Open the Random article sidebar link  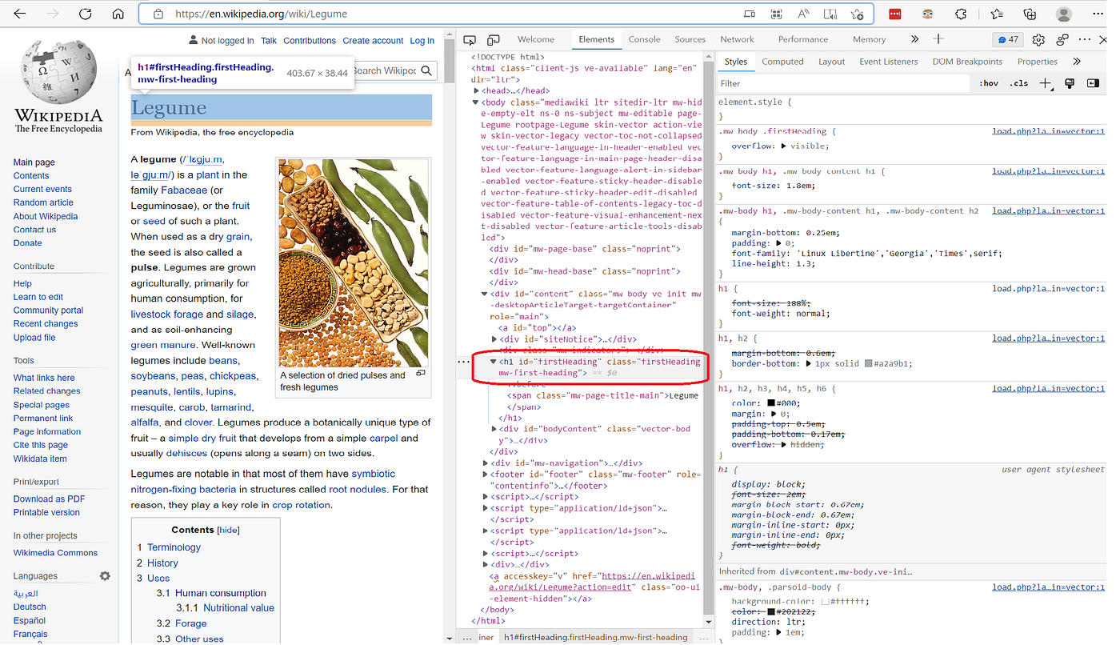pyautogui.click(x=43, y=202)
